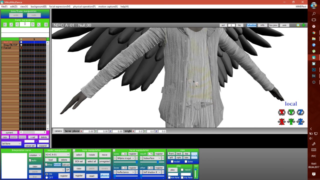Image resolution: width=320 pixels, height=180 pixels.
Task: Open the Sel Bone dropdown
Action: (11, 144)
